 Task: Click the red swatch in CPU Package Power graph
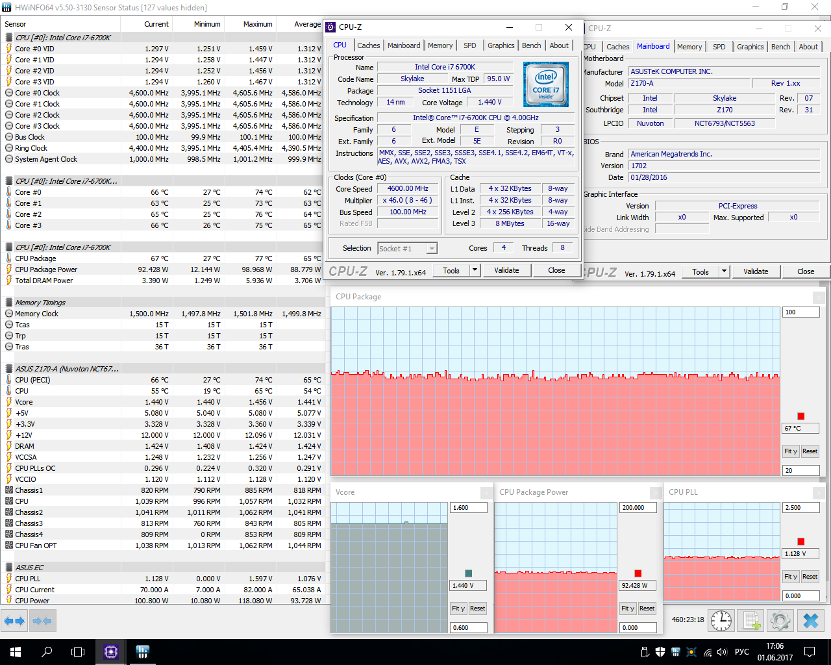(x=638, y=573)
